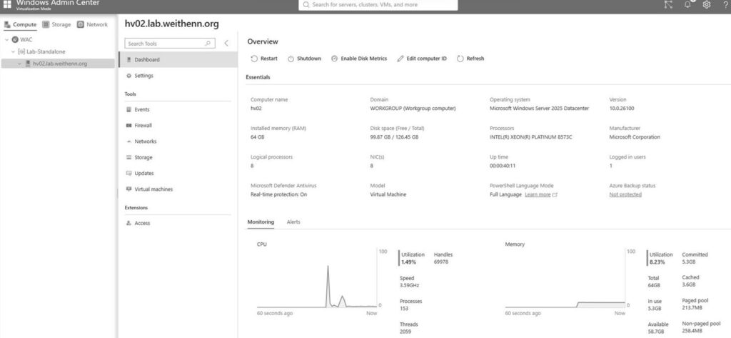Open the settings gear in header

[x=706, y=4]
